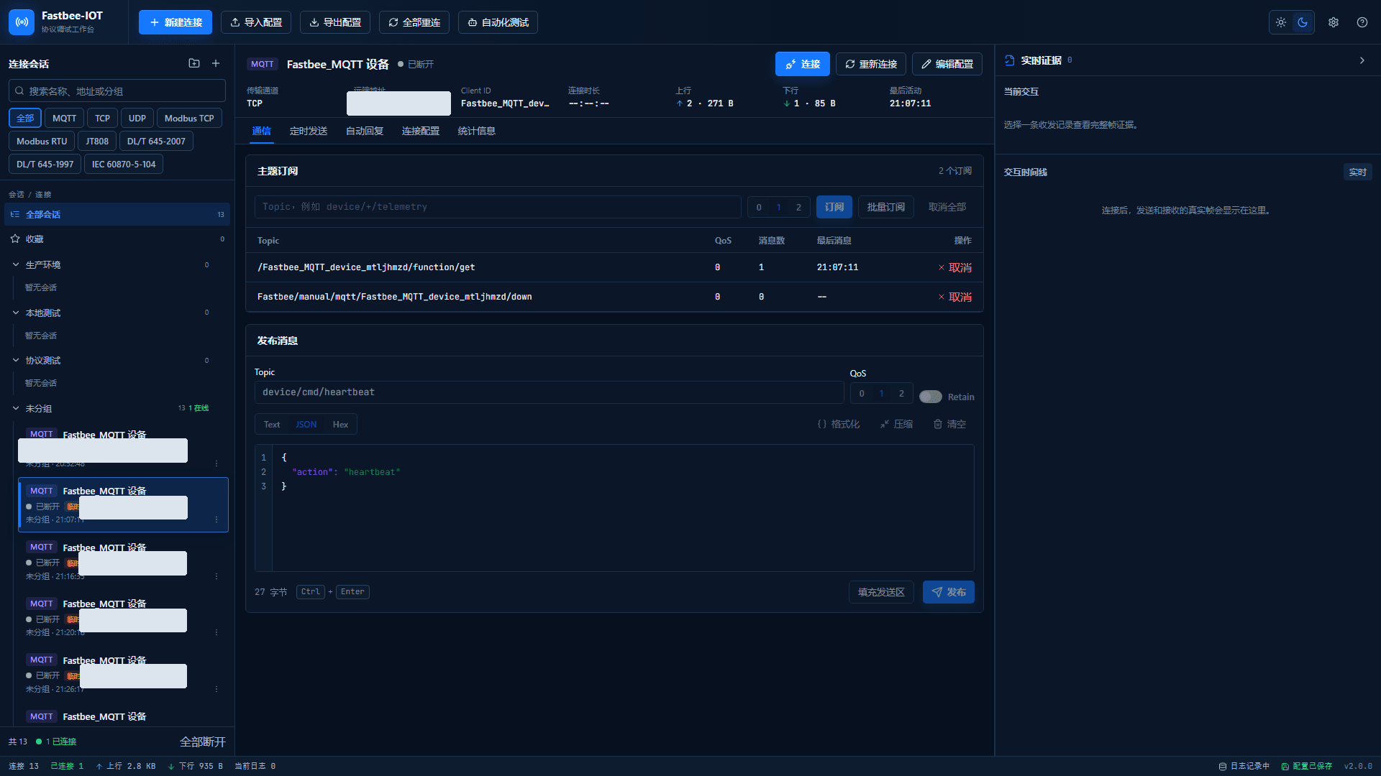Collapse the 未分组 group

(x=16, y=409)
